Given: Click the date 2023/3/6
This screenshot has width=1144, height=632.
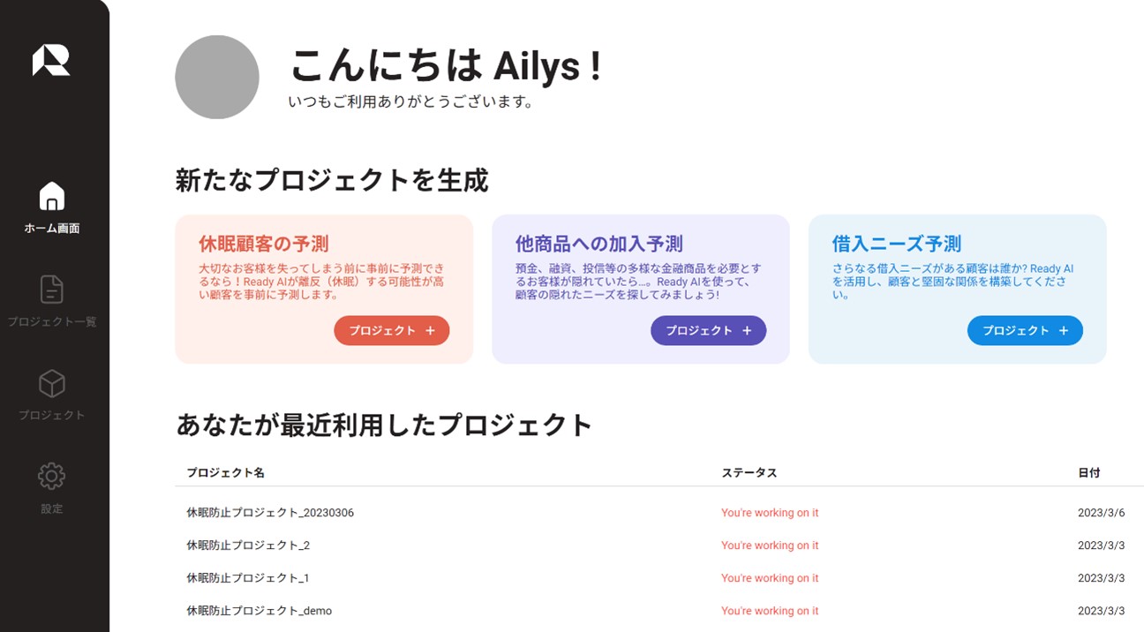Looking at the screenshot, I should coord(1102,513).
